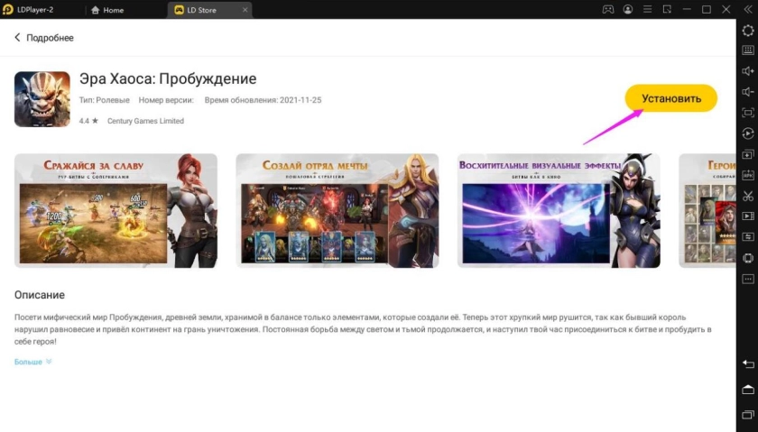
Task: Click the Номер версии label
Action: (166, 100)
